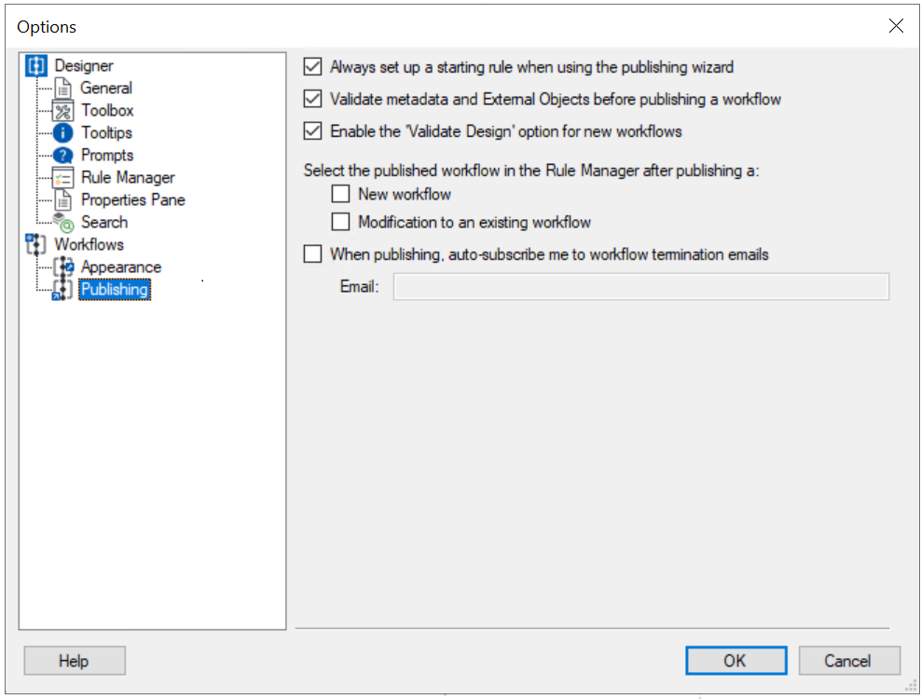
Task: Click the Search icon in tree
Action: tap(63, 223)
